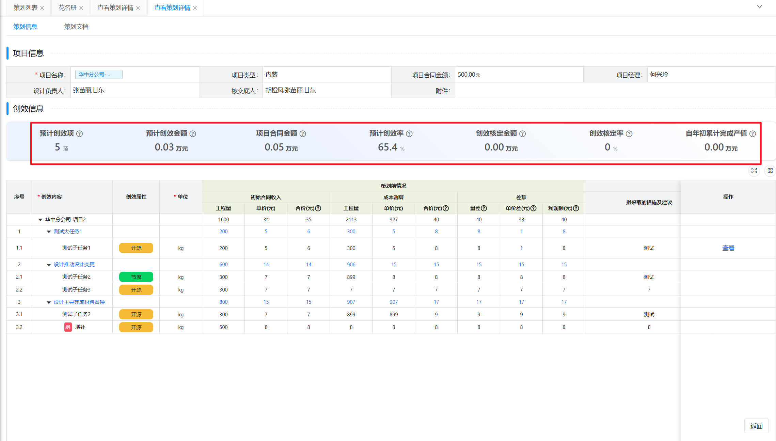Viewport: 776px width, 441px height.
Task: Switch to the 策划列表 tab
Action: point(26,8)
